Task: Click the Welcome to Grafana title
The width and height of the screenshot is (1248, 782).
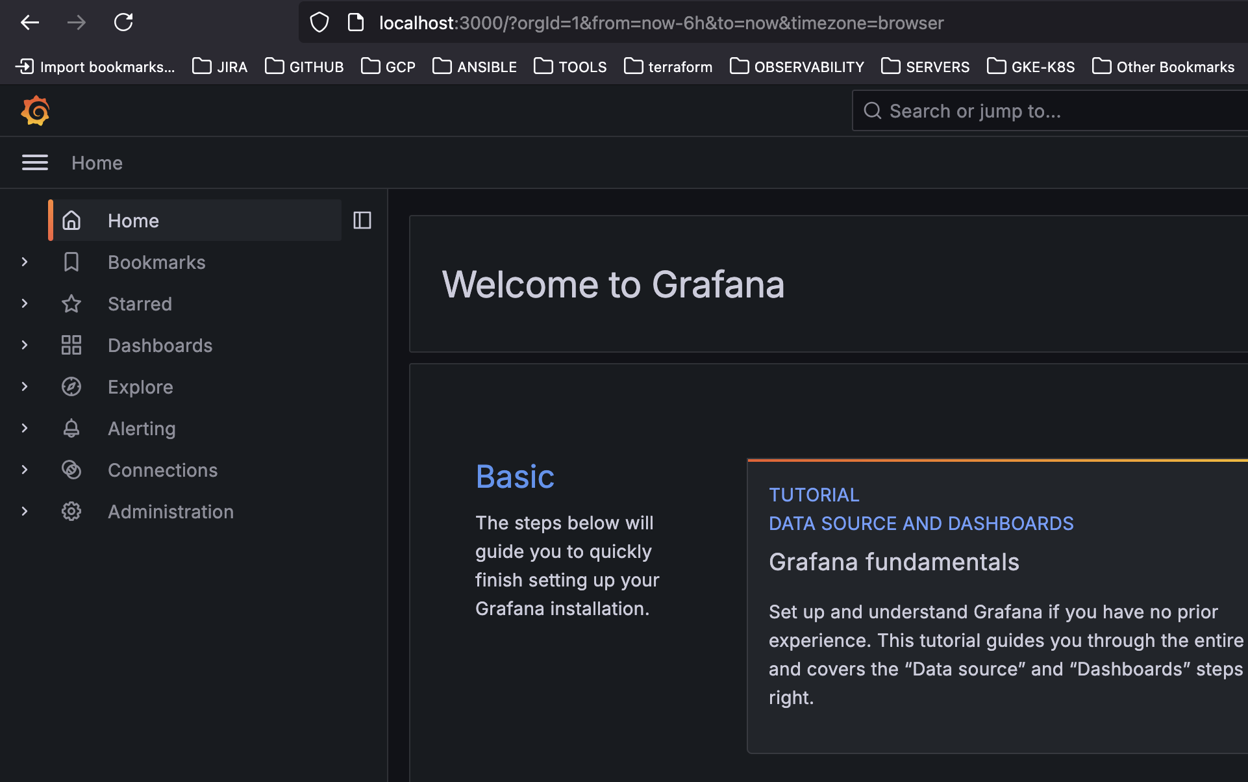Action: coord(613,284)
